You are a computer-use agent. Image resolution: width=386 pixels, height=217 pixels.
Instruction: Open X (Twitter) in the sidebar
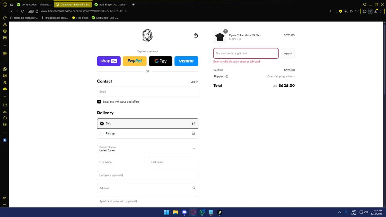coord(5,82)
